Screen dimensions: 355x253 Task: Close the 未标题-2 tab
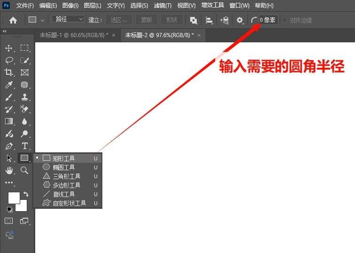point(199,35)
